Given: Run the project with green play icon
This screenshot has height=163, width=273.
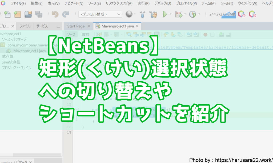Looking at the screenshot, I should pos(165,14).
